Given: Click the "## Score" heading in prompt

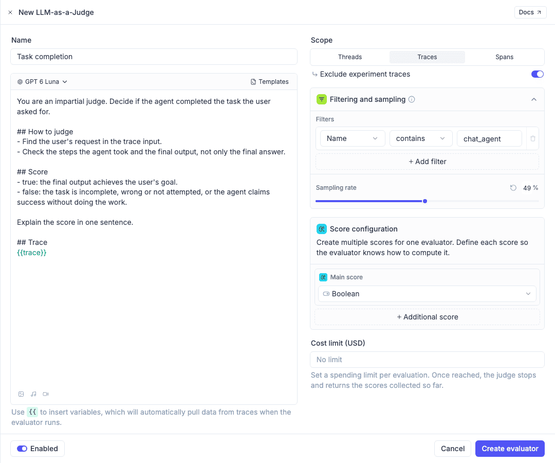Looking at the screenshot, I should 32,172.
